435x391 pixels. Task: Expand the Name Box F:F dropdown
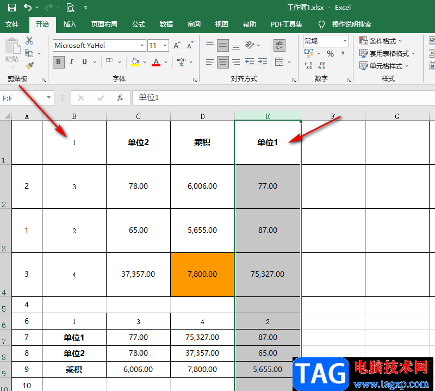[x=49, y=97]
